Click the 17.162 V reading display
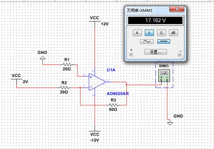 pyautogui.click(x=155, y=20)
